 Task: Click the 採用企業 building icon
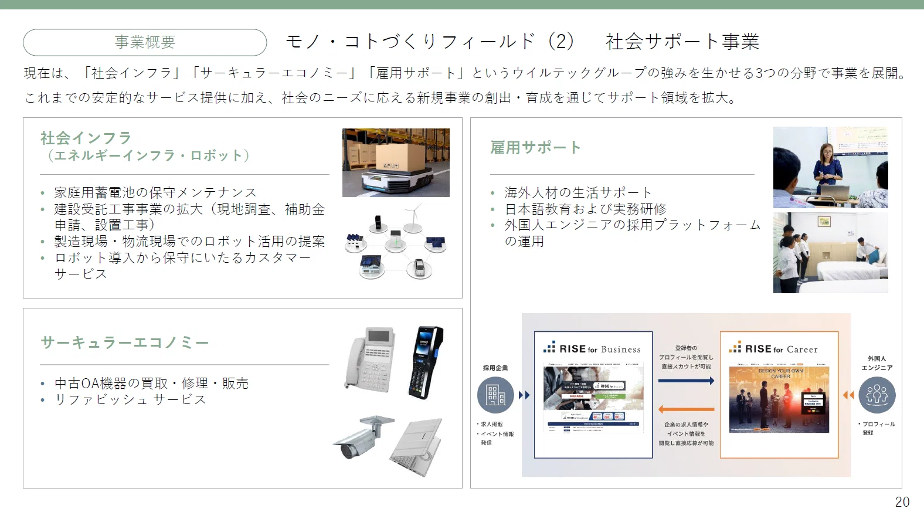[x=495, y=395]
